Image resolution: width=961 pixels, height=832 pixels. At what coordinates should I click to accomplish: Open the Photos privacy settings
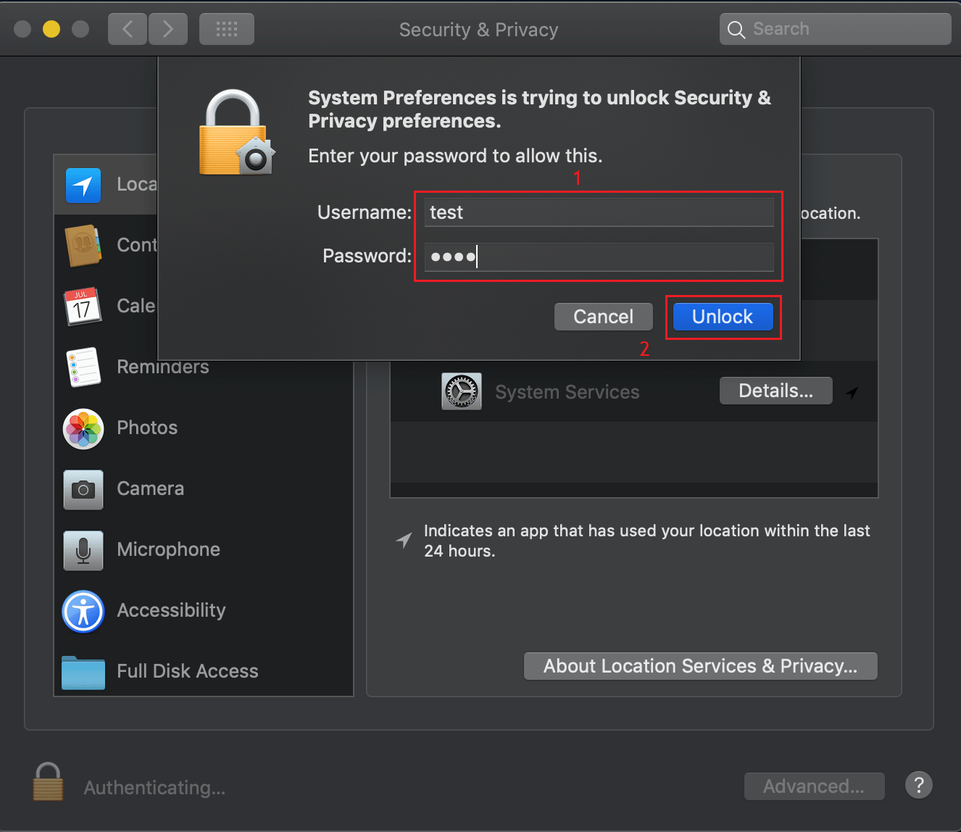83,428
